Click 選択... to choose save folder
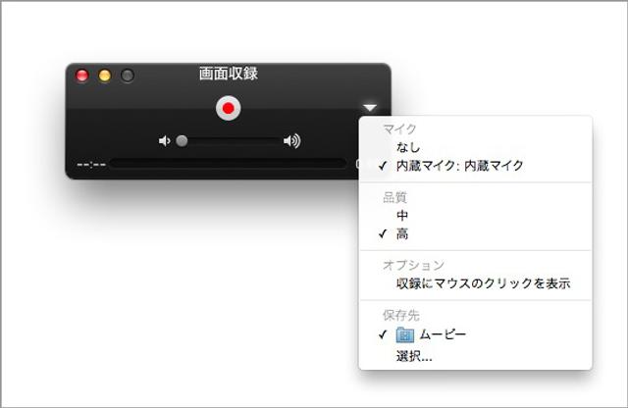The width and height of the screenshot is (628, 408). pyautogui.click(x=475, y=356)
